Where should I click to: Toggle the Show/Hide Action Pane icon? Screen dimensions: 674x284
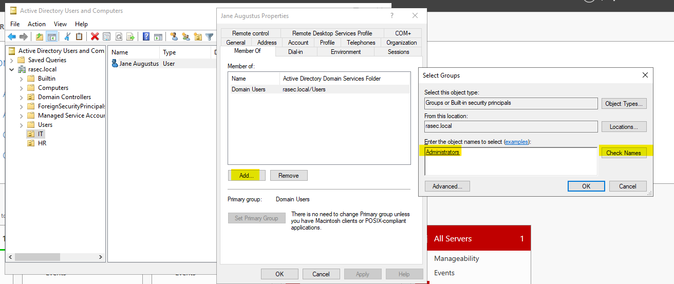point(158,36)
